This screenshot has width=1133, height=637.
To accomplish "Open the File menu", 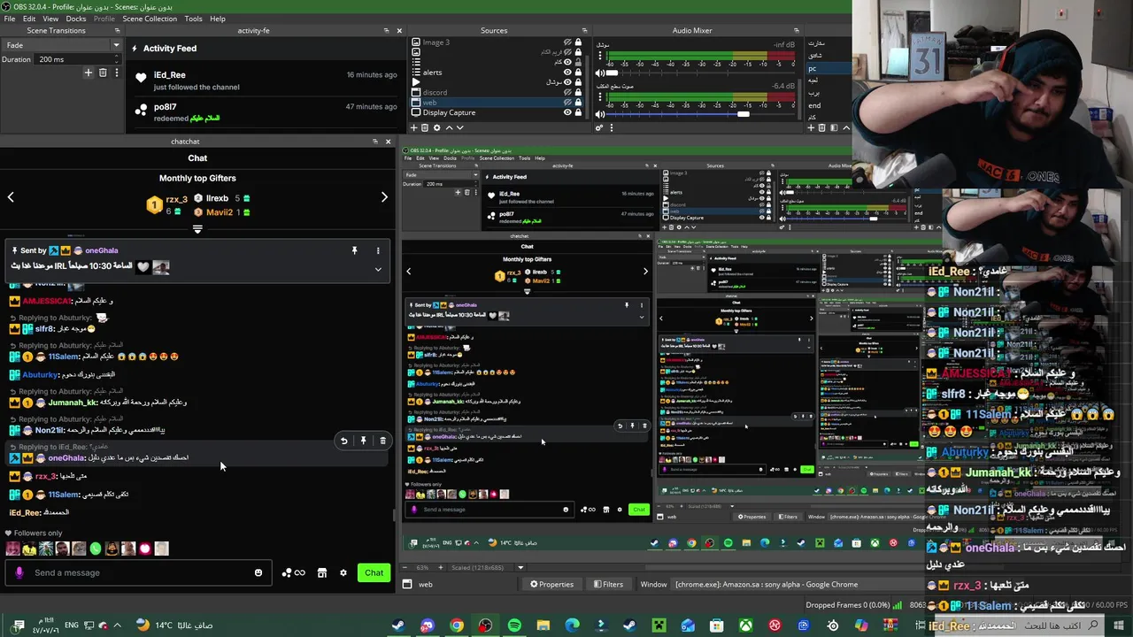I will coord(10,19).
